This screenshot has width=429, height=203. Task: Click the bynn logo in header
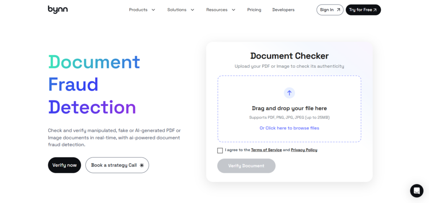point(57,9)
